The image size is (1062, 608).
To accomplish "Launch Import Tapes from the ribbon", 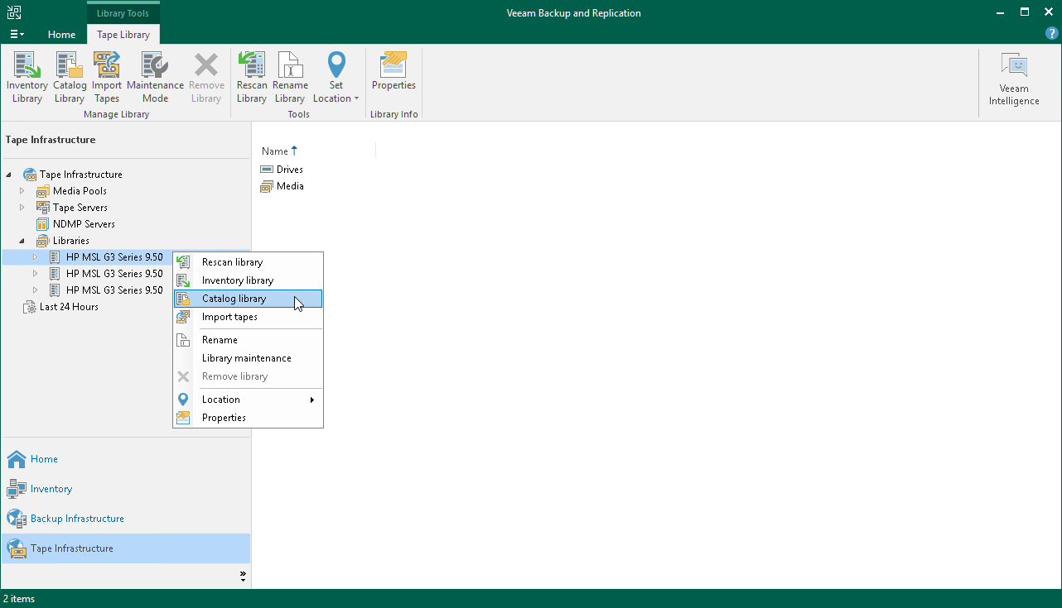I will click(107, 78).
